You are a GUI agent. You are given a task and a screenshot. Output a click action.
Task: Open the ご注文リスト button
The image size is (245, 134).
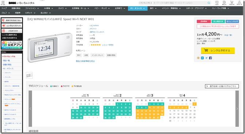coord(12,31)
